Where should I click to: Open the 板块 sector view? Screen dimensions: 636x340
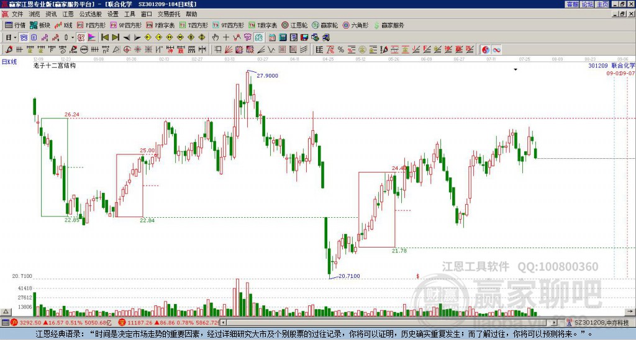[x=40, y=25]
